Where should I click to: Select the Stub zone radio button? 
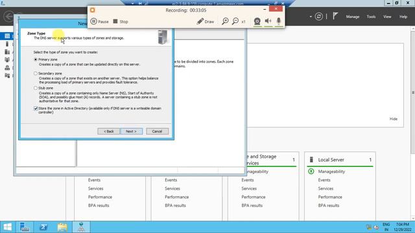point(36,88)
